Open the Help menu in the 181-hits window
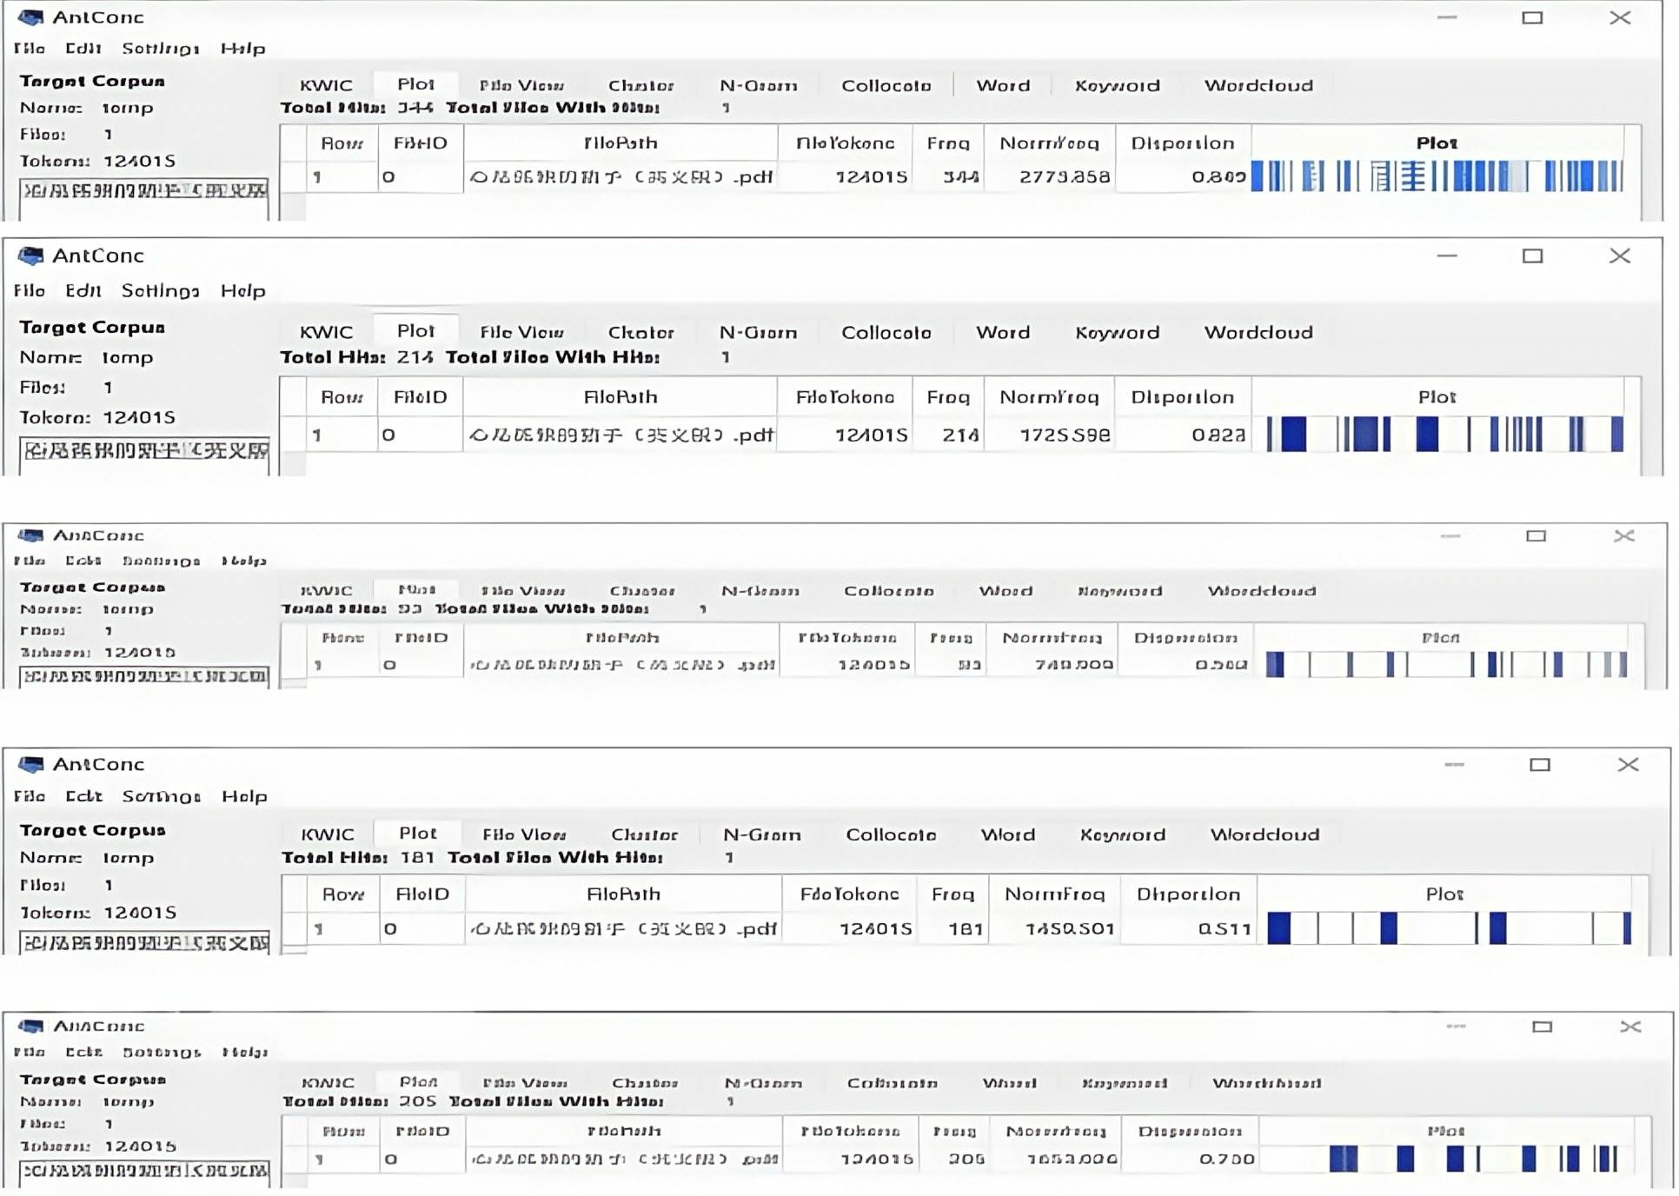 tap(243, 796)
